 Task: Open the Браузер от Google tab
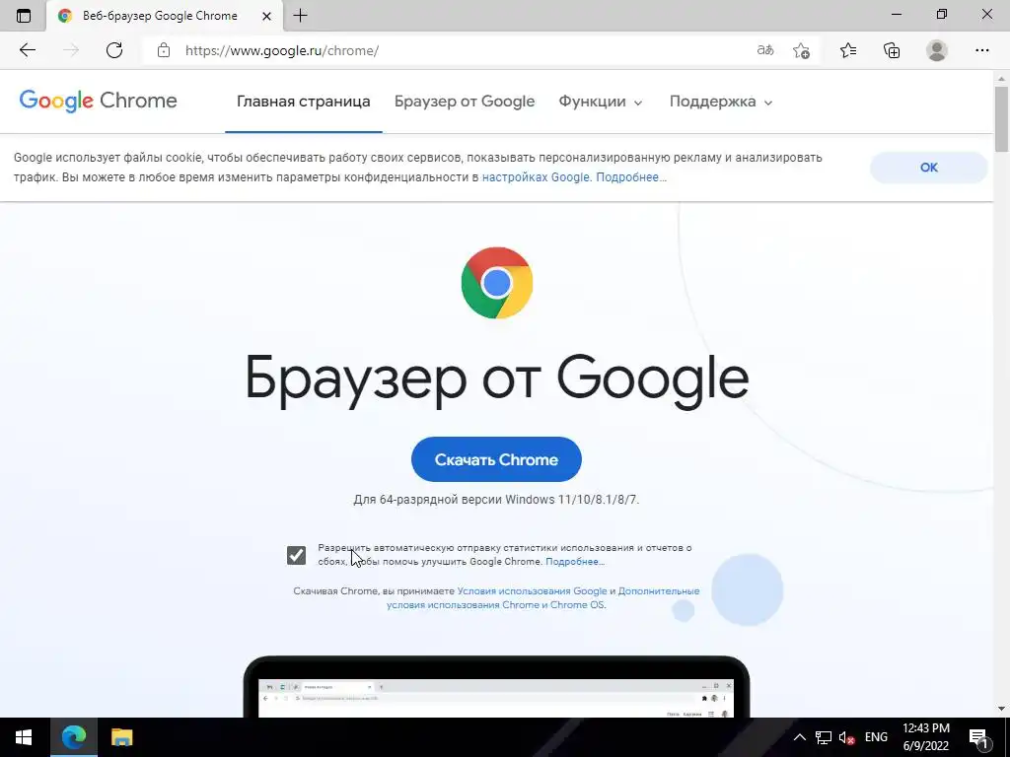[465, 102]
